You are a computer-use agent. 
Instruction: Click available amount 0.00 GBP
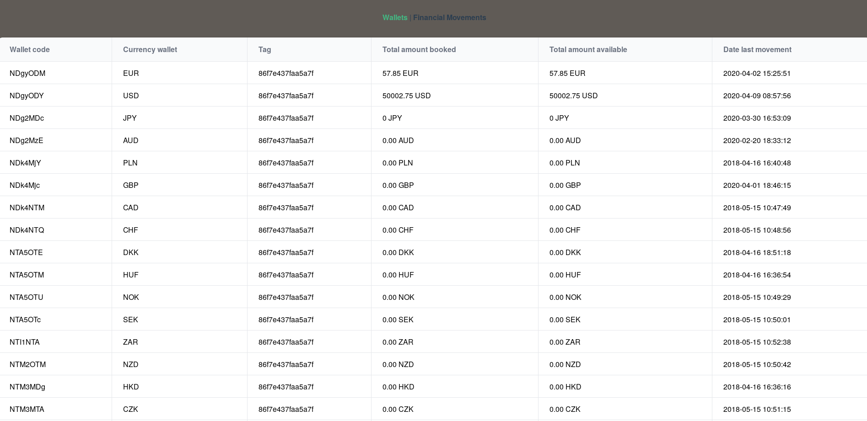point(565,185)
